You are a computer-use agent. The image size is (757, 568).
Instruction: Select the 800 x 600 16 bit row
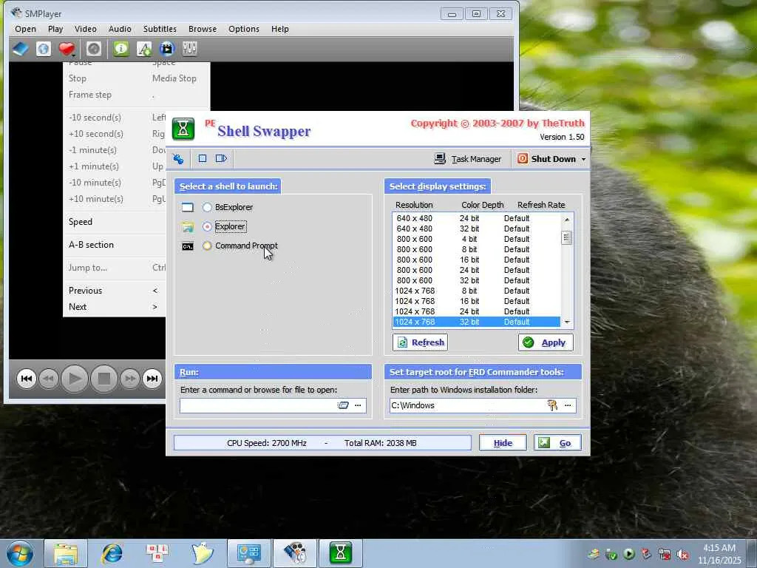click(x=477, y=260)
